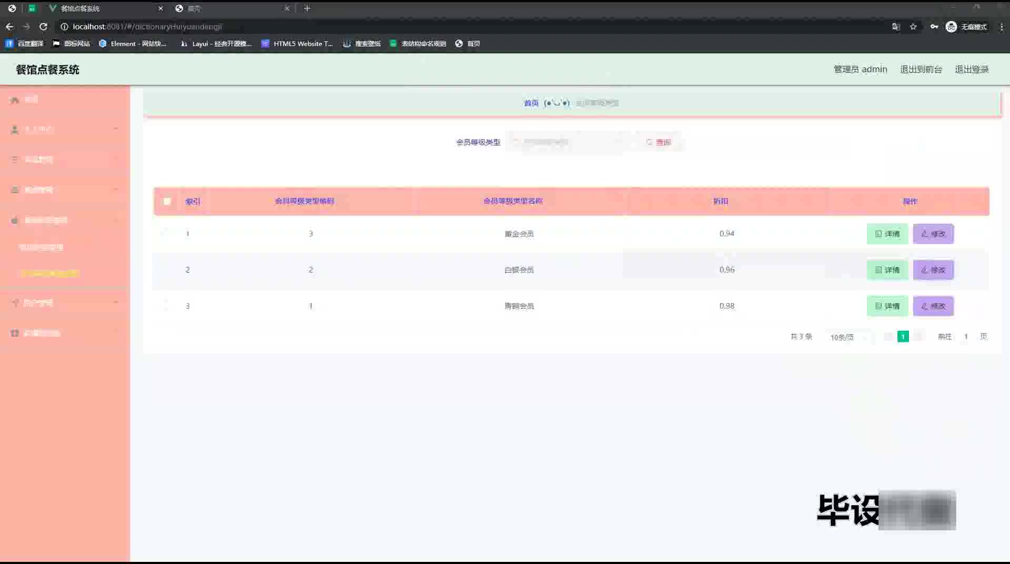Click the browser forward arrow

click(x=26, y=26)
